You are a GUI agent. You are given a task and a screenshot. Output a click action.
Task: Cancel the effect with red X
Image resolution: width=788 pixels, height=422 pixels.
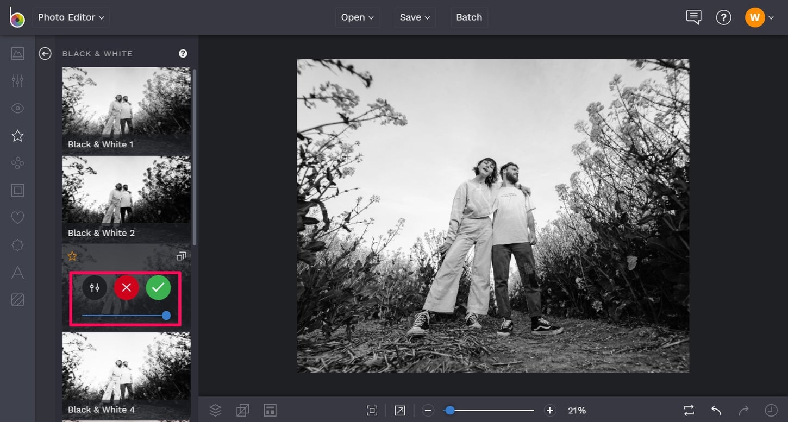click(x=126, y=287)
